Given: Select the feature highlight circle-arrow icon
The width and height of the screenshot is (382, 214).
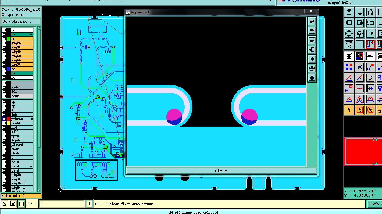Looking at the screenshot, I should point(349,56).
